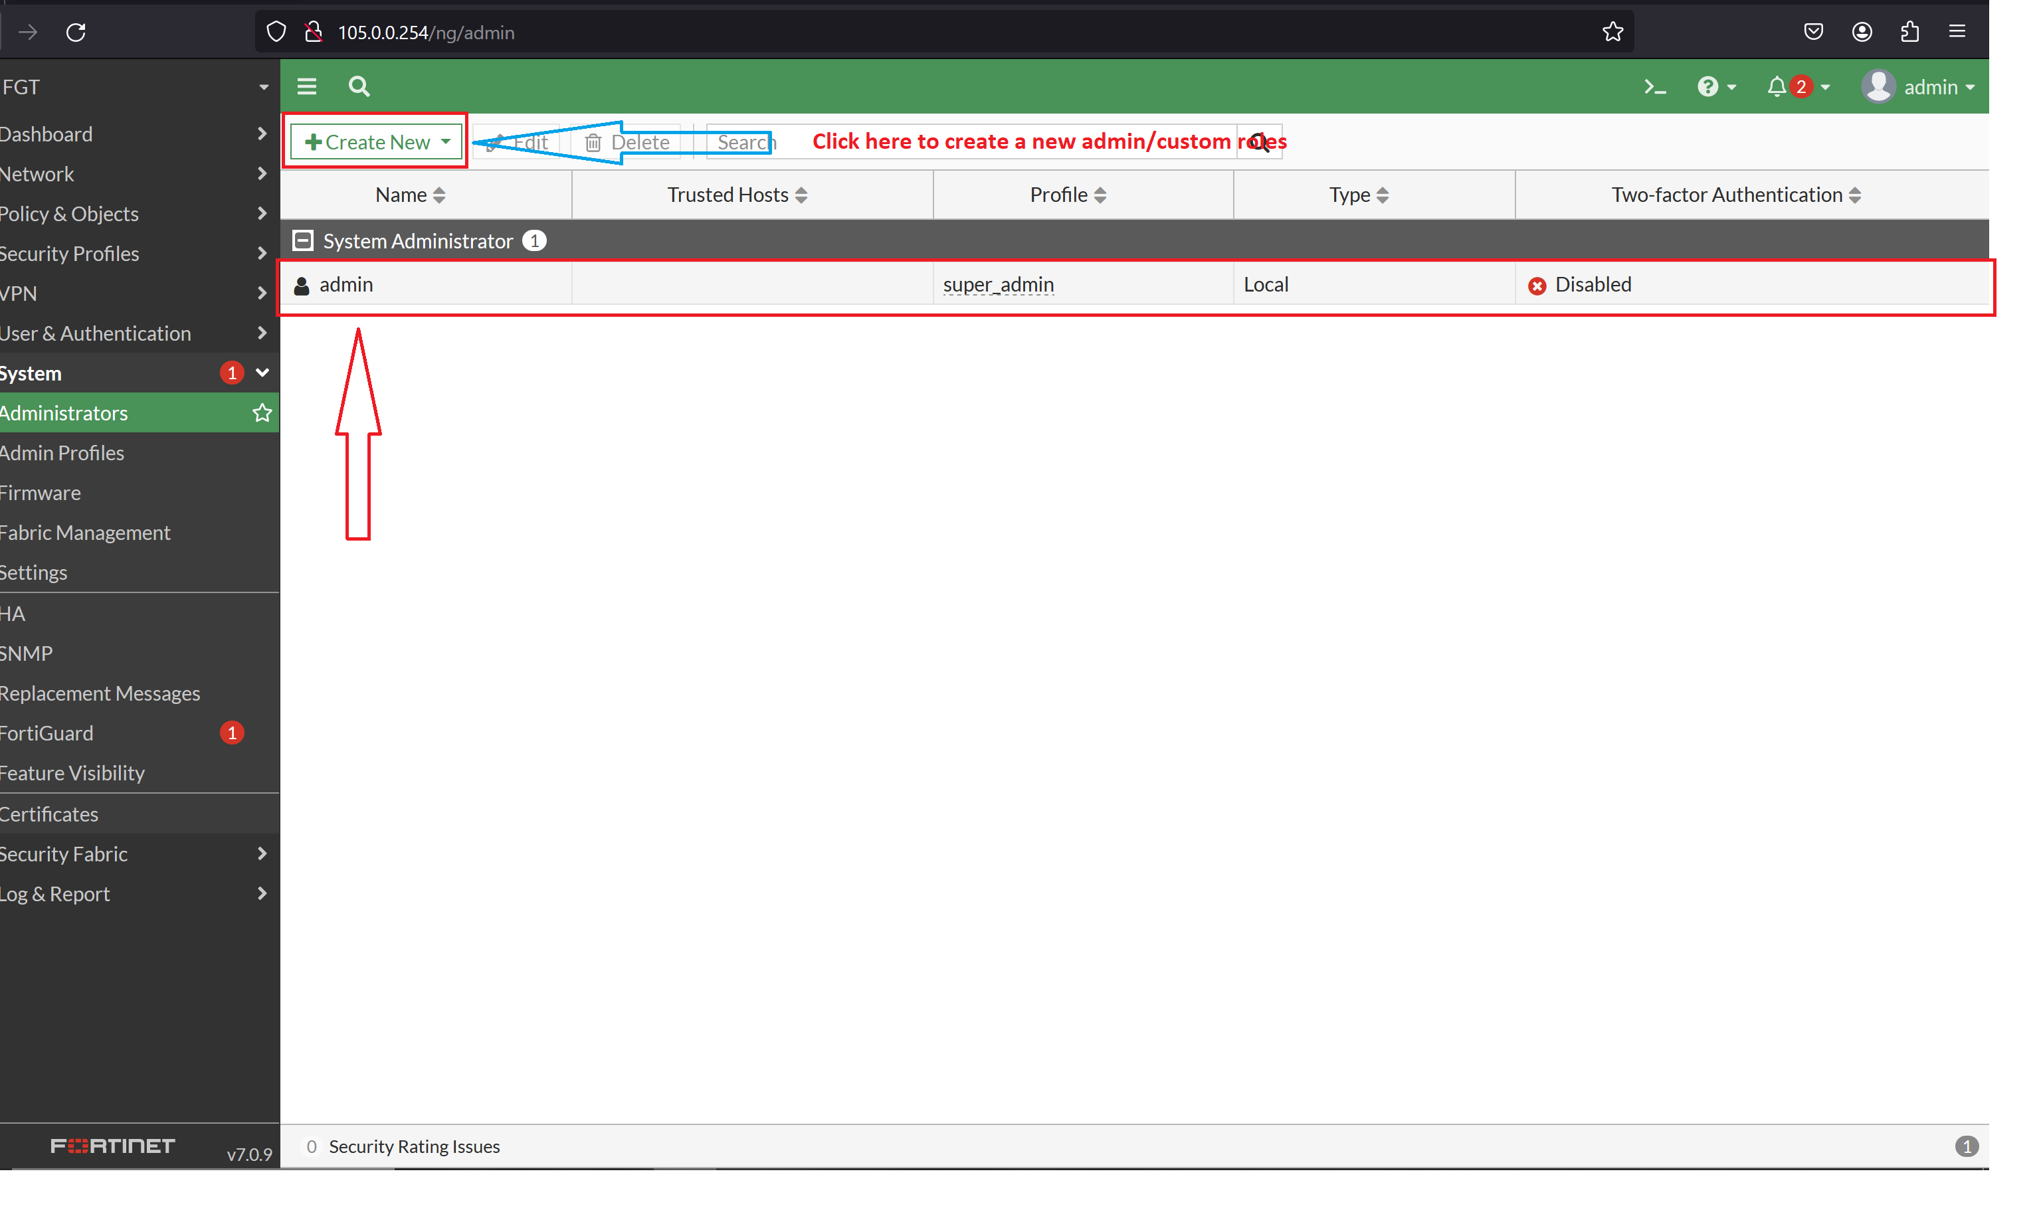Open the CLI console icon
2041x1224 pixels.
1655,86
